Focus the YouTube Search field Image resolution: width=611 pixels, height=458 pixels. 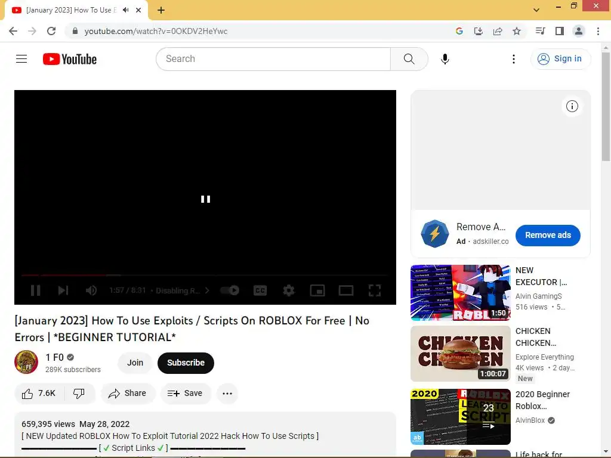coord(273,59)
